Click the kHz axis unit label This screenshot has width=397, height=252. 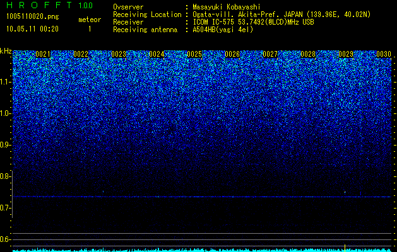click(6, 51)
